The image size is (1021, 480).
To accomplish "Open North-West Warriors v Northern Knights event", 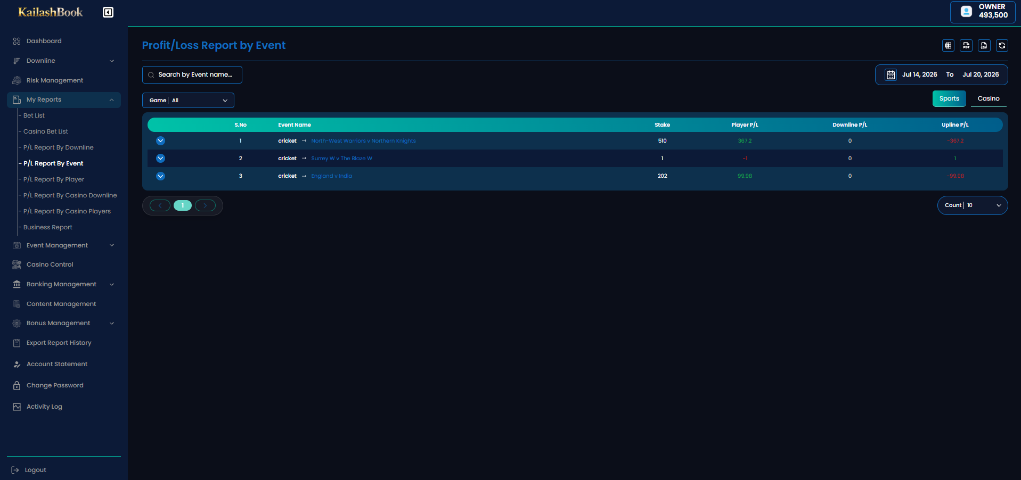I will click(x=363, y=141).
